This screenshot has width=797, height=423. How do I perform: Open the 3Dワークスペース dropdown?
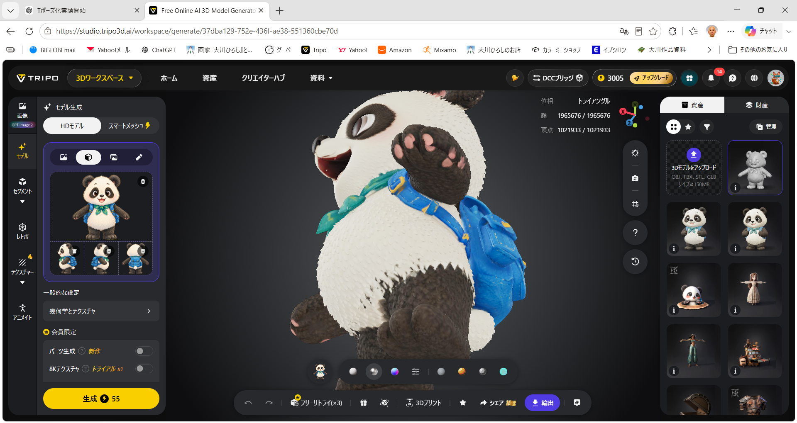click(x=104, y=78)
